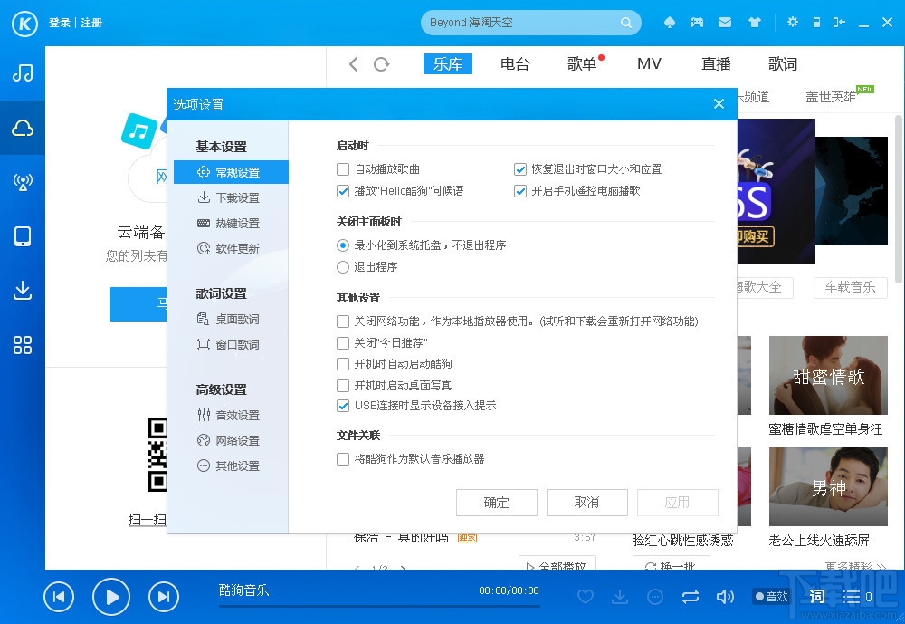
Task: Click the 确定 confirm button
Action: point(496,503)
